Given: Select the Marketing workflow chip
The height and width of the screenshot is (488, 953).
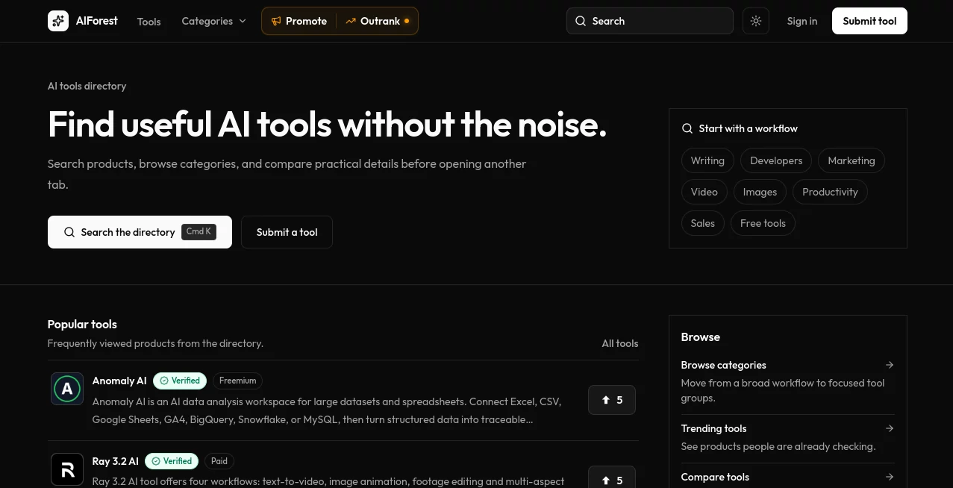Looking at the screenshot, I should tap(852, 160).
